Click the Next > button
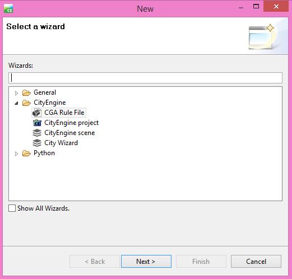This screenshot has height=279, width=292. pos(146,261)
